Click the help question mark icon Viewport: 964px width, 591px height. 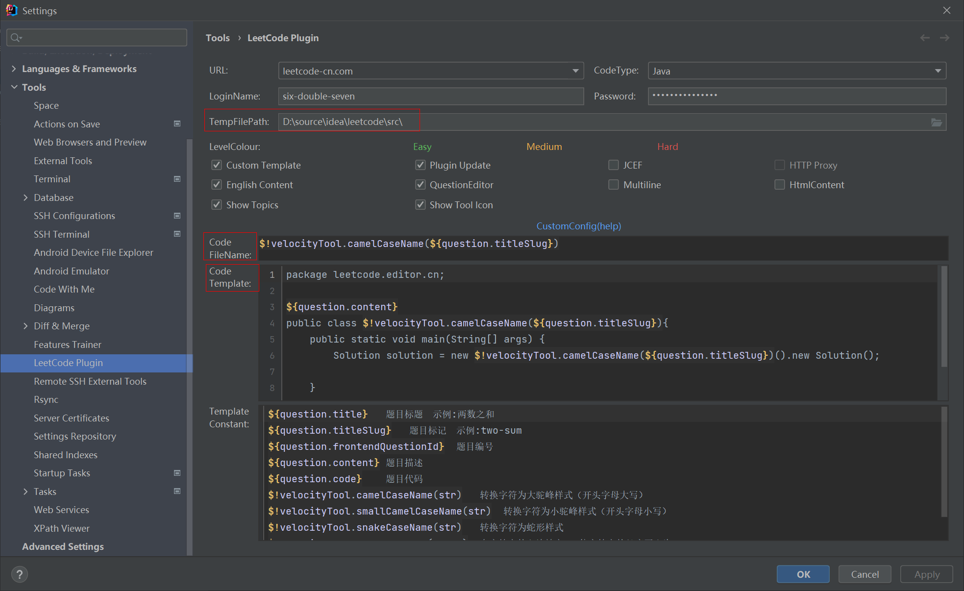point(20,574)
